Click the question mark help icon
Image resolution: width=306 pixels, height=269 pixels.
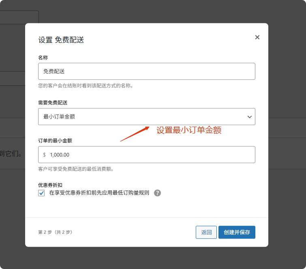(x=157, y=193)
